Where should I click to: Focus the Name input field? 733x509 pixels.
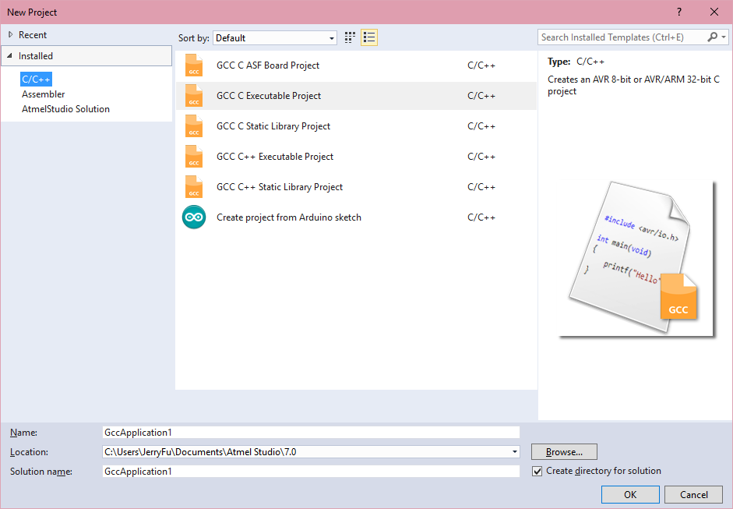tap(311, 433)
